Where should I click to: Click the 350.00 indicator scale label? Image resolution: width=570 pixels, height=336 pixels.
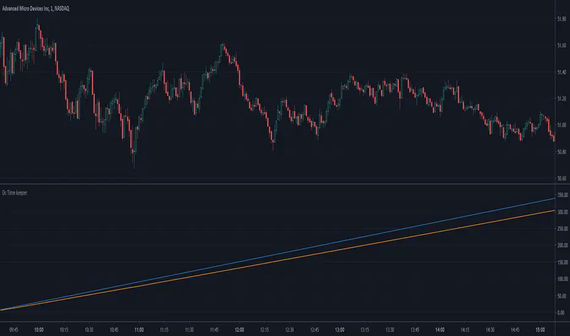click(x=563, y=195)
